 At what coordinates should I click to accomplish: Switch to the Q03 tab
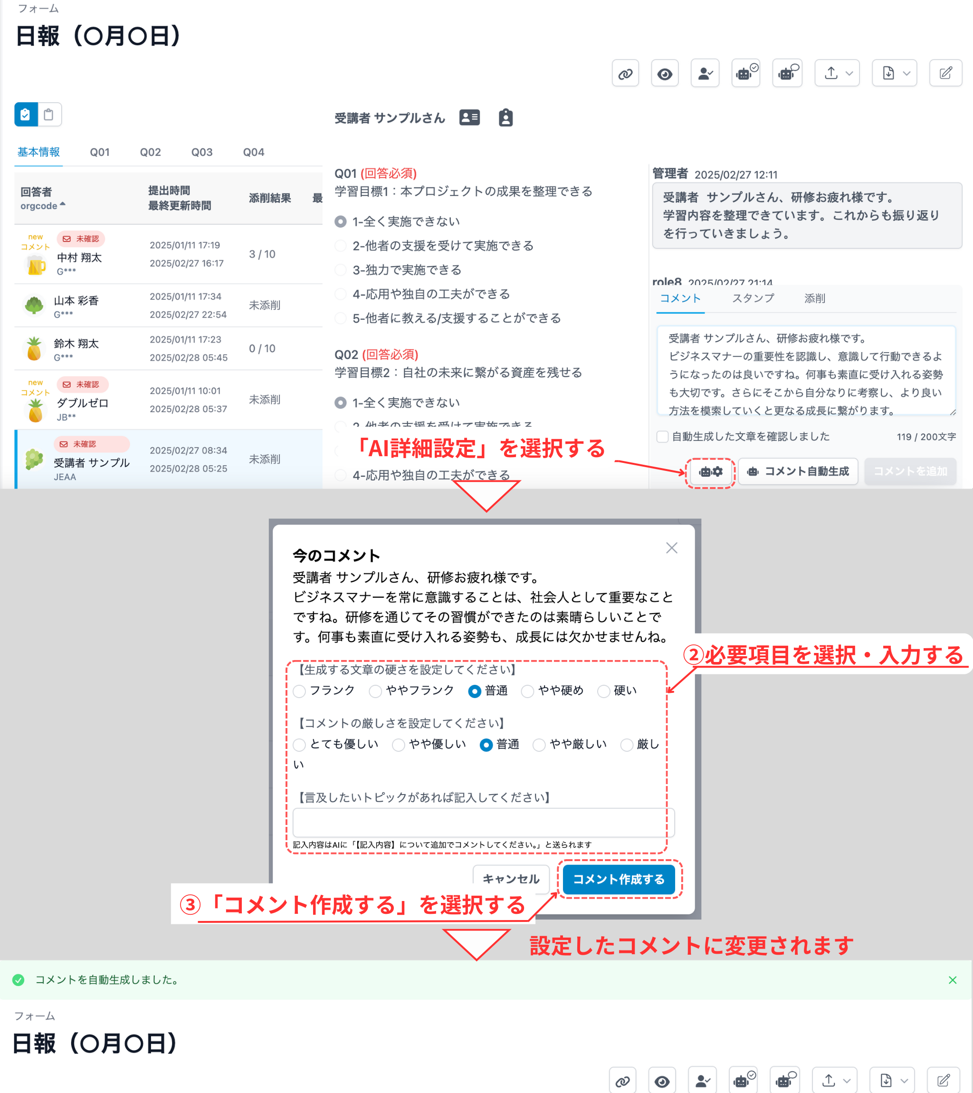201,152
